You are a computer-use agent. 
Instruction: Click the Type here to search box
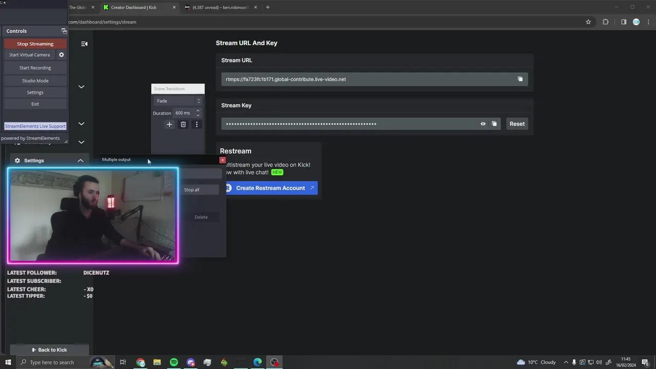coord(66,362)
